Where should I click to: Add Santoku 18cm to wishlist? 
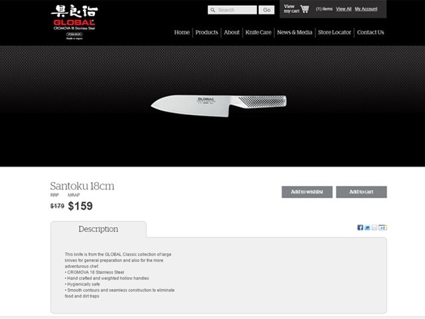[307, 192]
